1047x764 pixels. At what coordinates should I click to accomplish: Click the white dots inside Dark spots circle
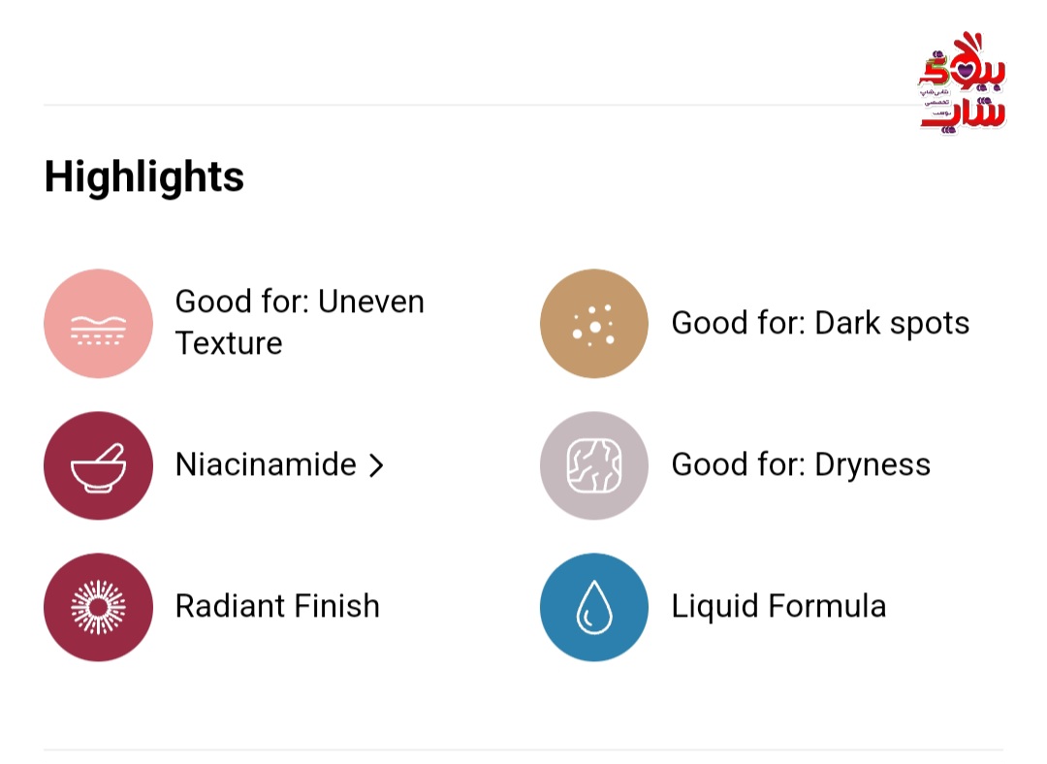[x=593, y=325]
